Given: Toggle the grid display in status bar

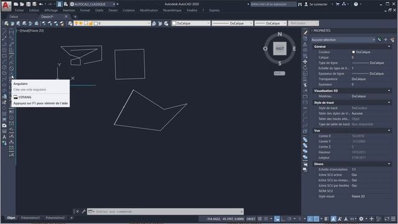Looking at the screenshot, I should [x=260, y=219].
